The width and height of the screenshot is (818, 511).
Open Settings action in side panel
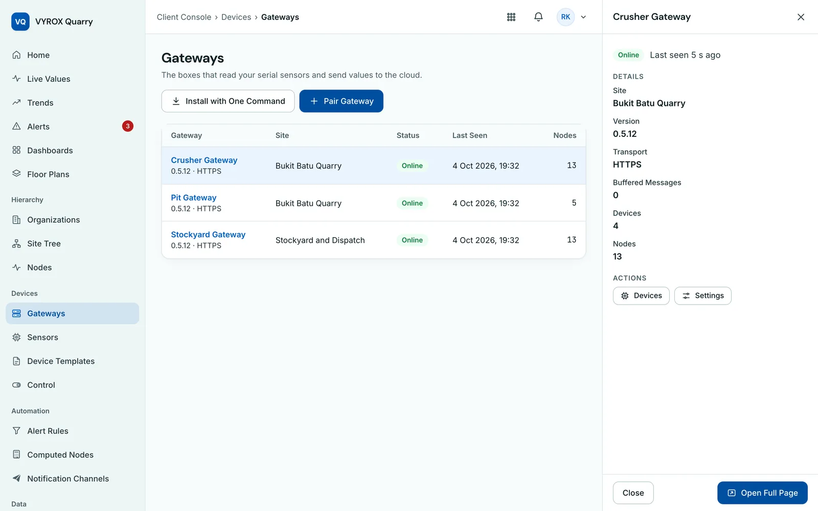[703, 296]
